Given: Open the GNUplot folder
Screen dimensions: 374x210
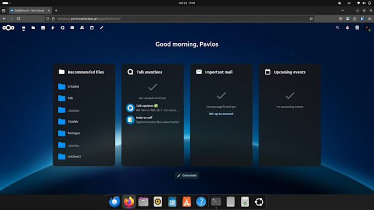Looking at the screenshot, I should (84, 86).
